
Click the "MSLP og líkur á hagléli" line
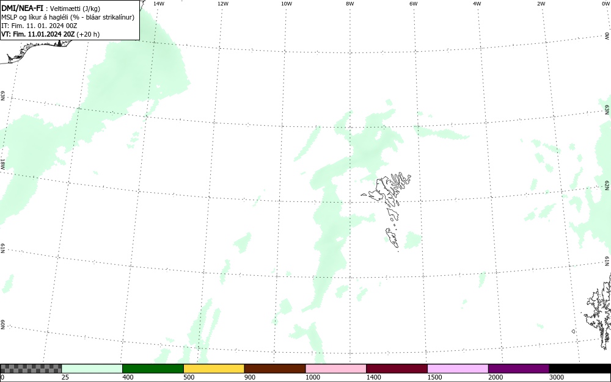(x=68, y=17)
